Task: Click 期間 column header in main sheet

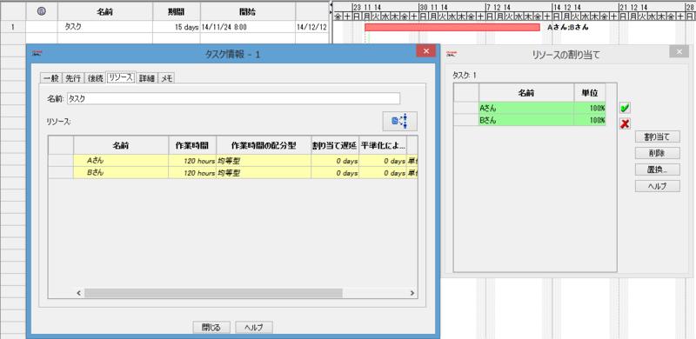Action: (177, 11)
